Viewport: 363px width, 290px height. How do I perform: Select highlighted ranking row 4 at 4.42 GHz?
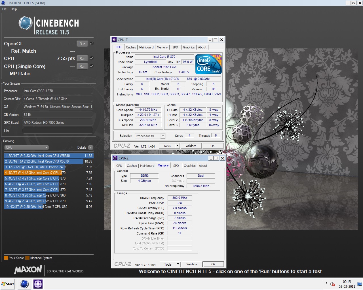pyautogui.click(x=48, y=173)
